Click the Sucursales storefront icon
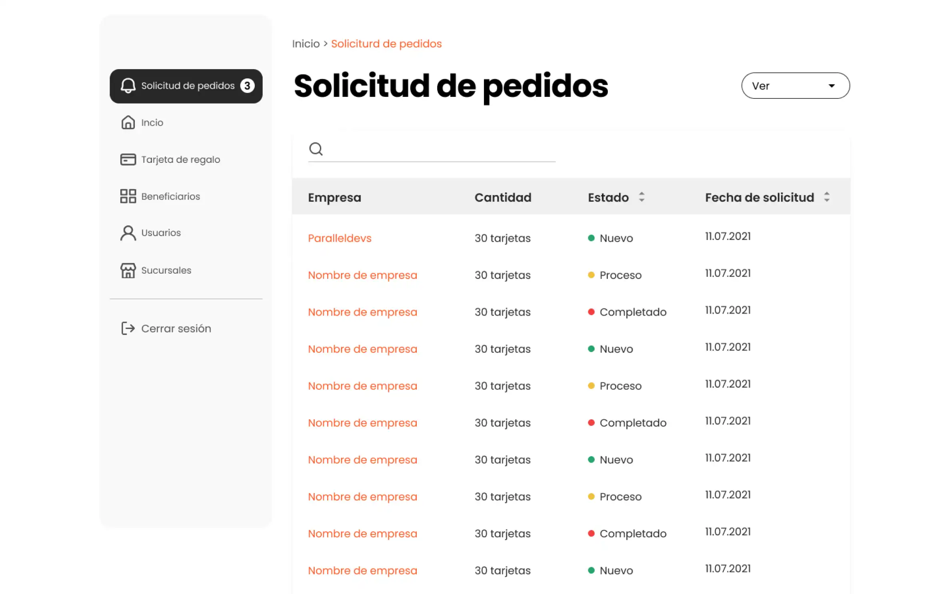The image size is (949, 594). click(128, 270)
